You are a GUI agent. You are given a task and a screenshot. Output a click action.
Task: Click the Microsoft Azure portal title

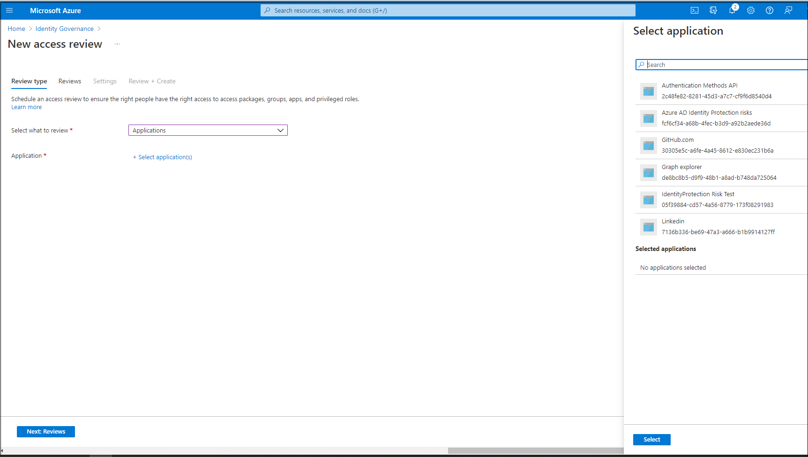(x=55, y=10)
